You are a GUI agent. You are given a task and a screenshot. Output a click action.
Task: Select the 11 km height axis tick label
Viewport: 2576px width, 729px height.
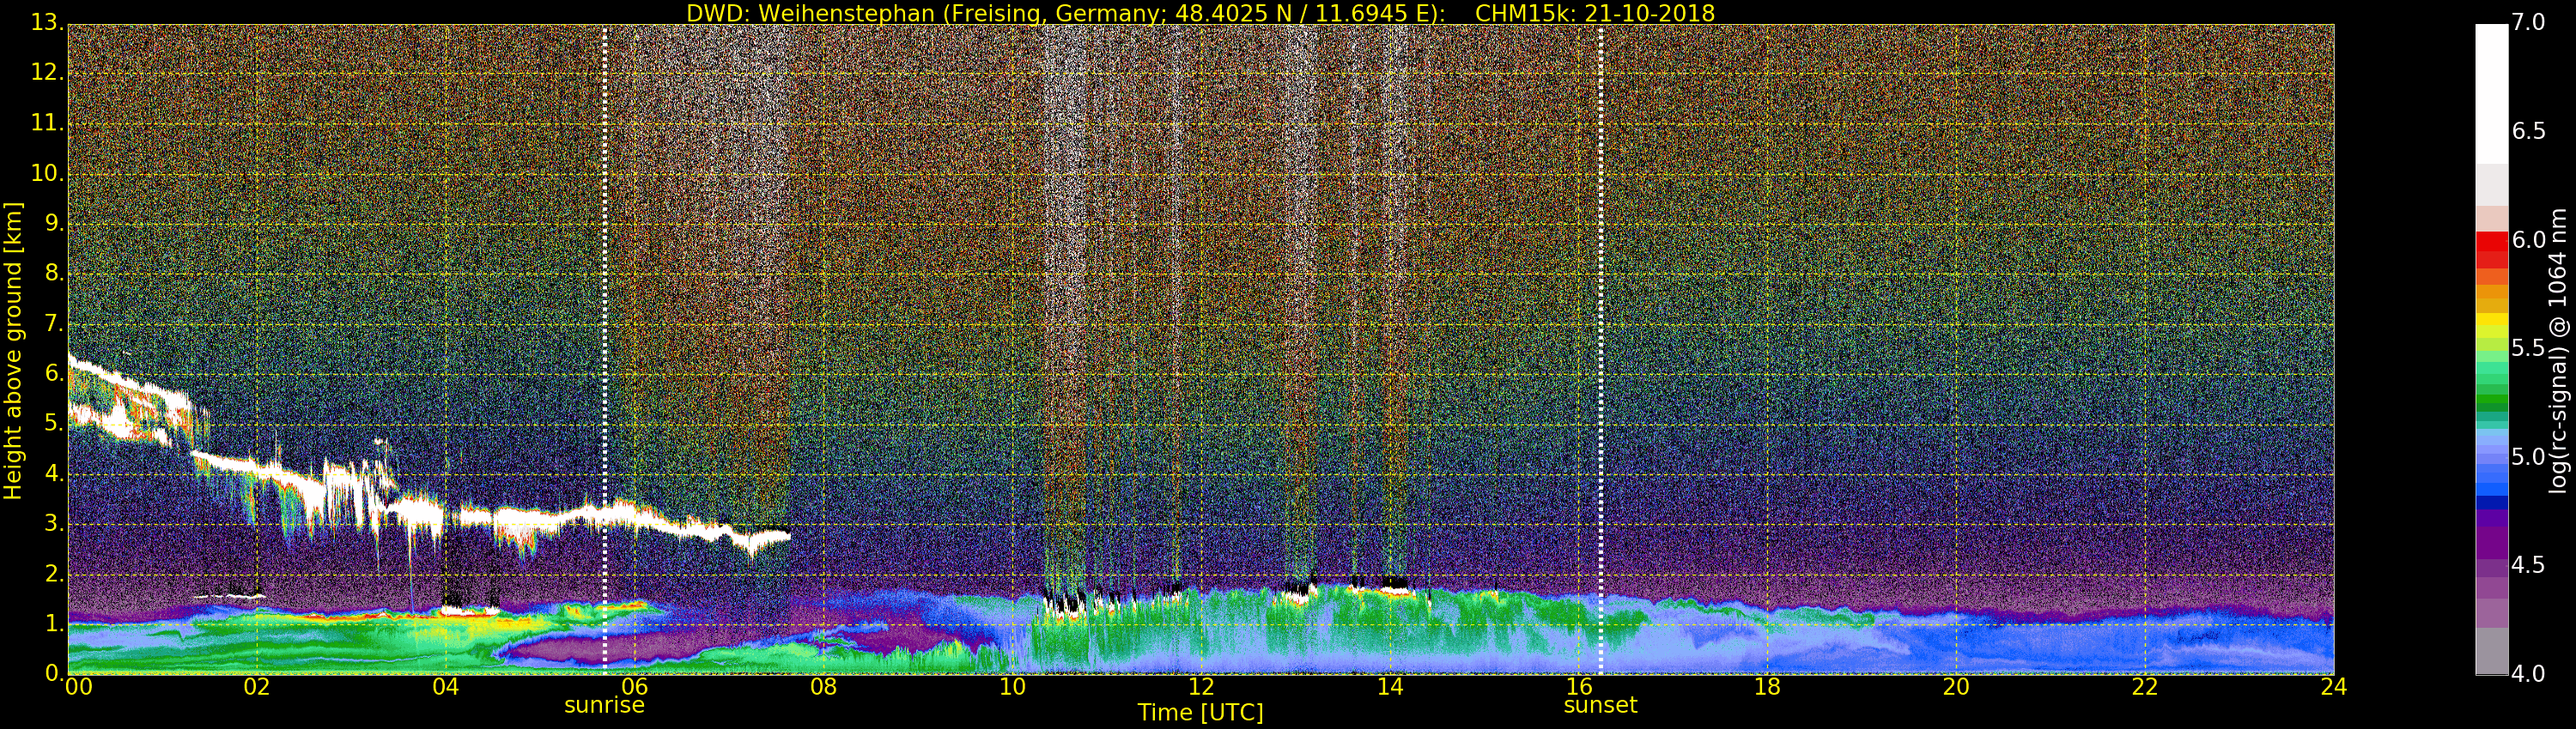[x=46, y=123]
